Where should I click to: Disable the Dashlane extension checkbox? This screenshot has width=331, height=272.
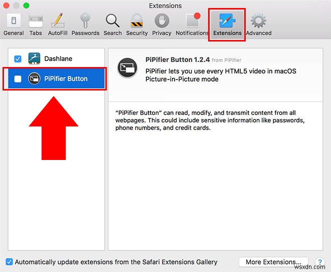(18, 58)
